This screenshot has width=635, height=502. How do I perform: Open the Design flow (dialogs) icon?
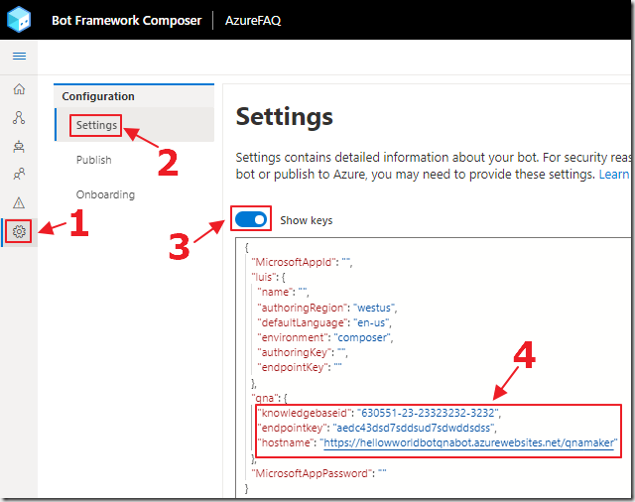click(19, 118)
